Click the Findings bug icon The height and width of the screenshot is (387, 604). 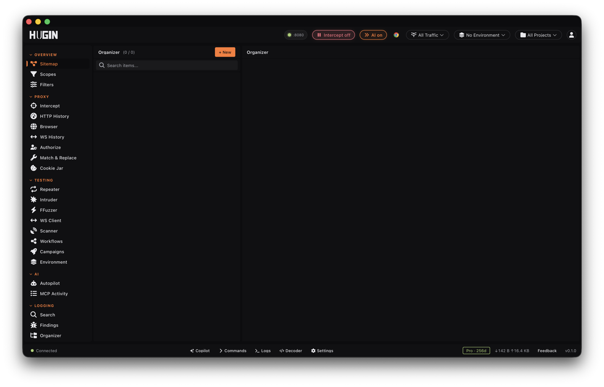coord(34,325)
